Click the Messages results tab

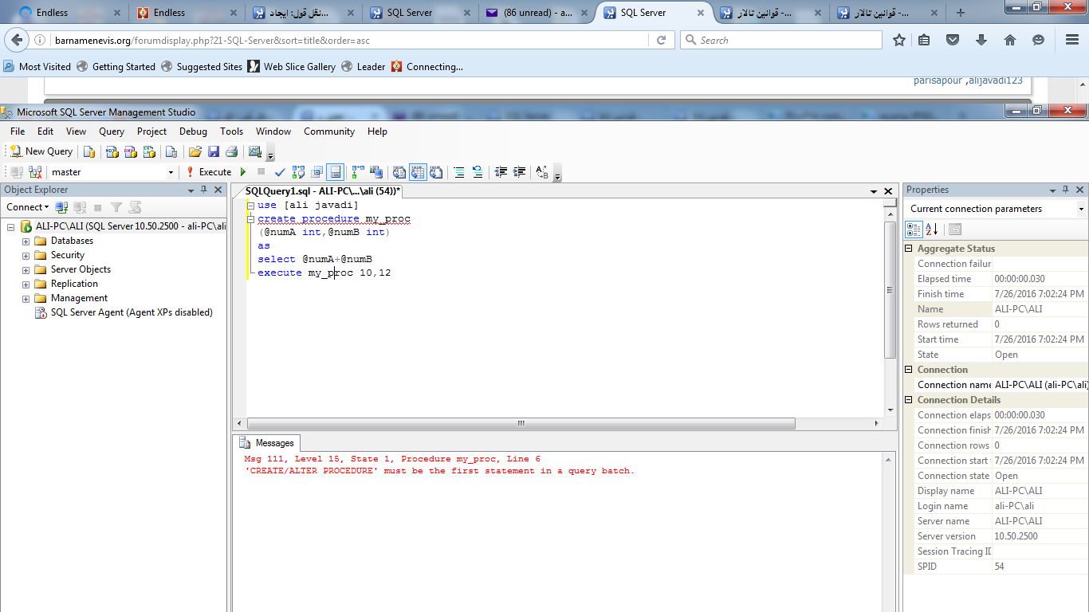pos(268,443)
